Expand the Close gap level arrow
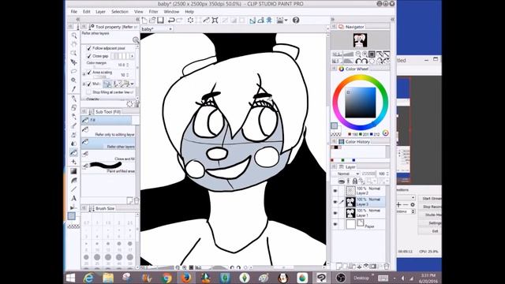This screenshot has height=284, width=505. click(132, 56)
